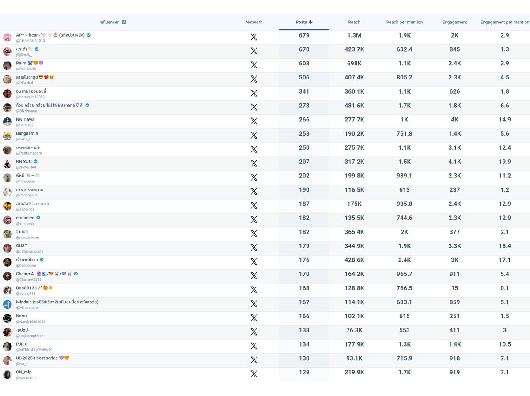
Task: Click the descending arrow in Posts header
Action: tap(311, 22)
